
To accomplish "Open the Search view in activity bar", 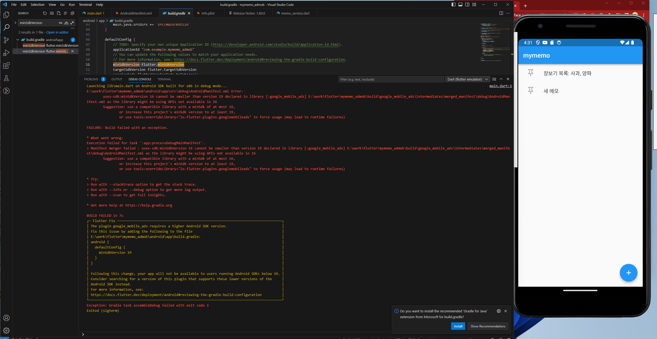I will [6, 27].
